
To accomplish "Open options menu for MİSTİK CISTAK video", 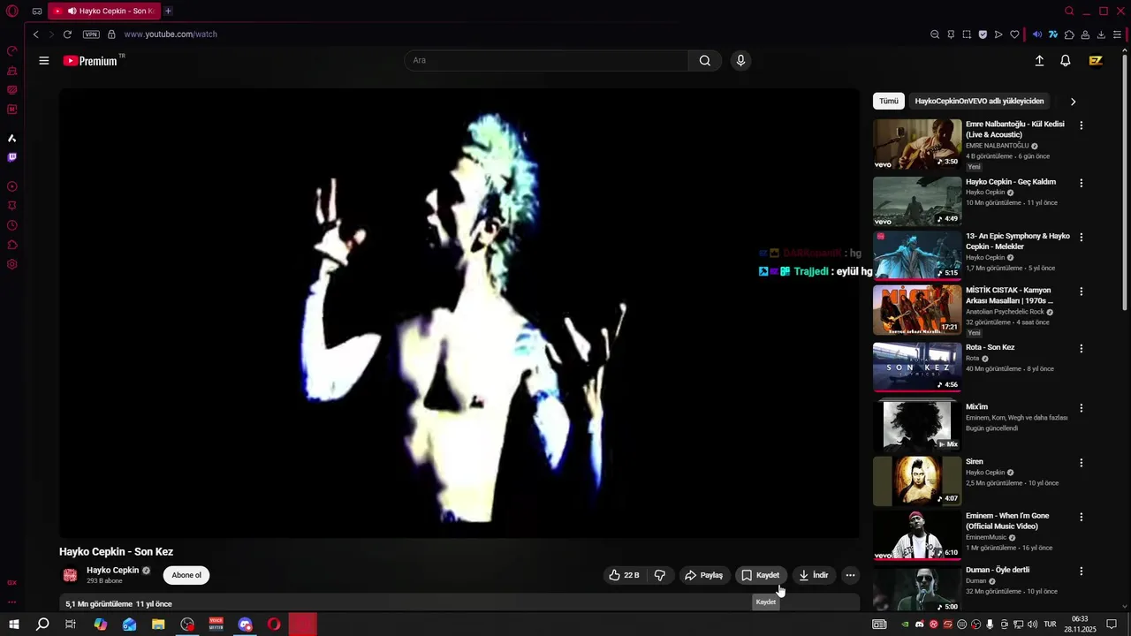I will pos(1081,291).
